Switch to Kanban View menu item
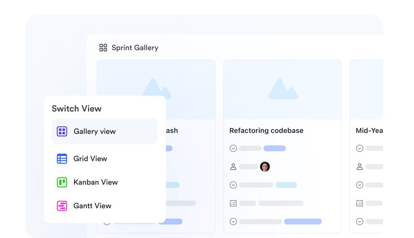Viewport: 414px width, 238px height. [96, 182]
